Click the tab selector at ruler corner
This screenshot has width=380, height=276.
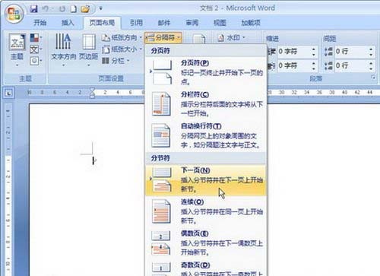pos(9,94)
